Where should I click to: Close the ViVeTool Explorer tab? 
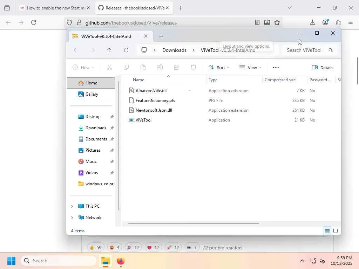click(145, 36)
